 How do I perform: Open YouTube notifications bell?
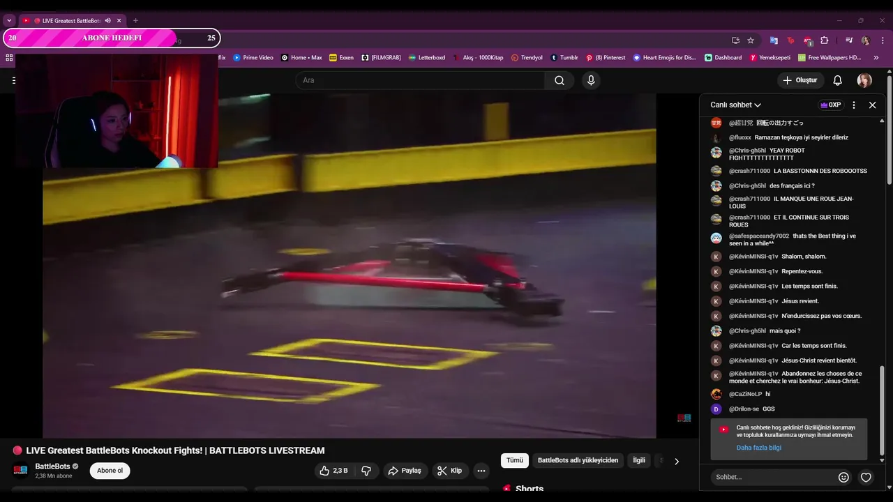[x=837, y=80]
